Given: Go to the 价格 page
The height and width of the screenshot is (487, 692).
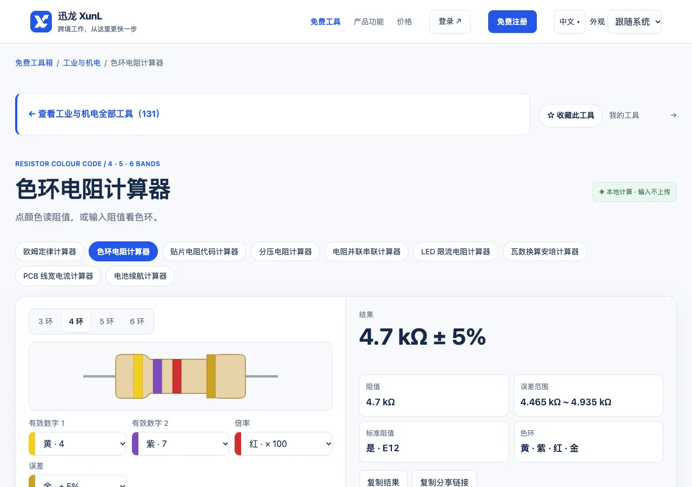Looking at the screenshot, I should click(404, 22).
